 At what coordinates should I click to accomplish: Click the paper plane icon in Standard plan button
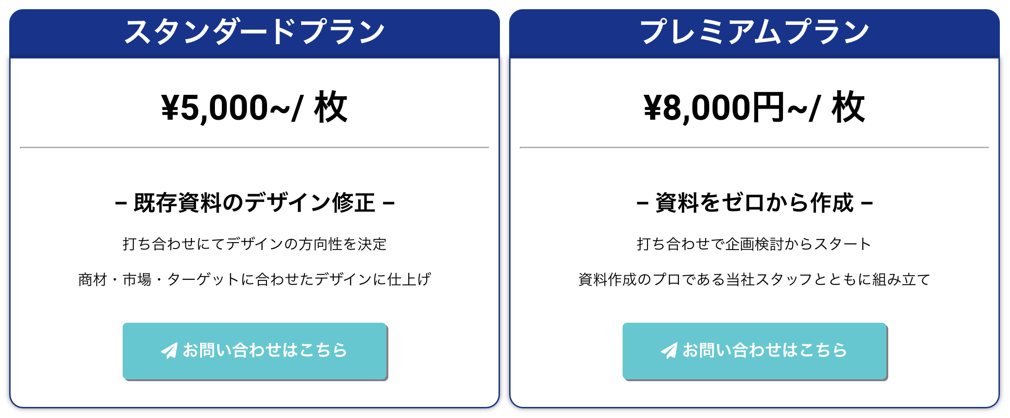[169, 351]
